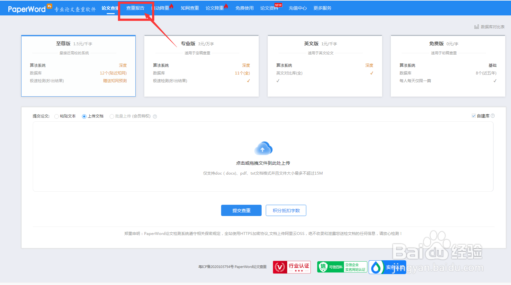Open the 实名认证 badge
511x285 pixels.
click(x=387, y=267)
